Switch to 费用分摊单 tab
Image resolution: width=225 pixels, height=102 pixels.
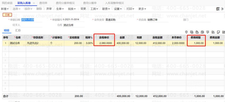click(x=90, y=3)
